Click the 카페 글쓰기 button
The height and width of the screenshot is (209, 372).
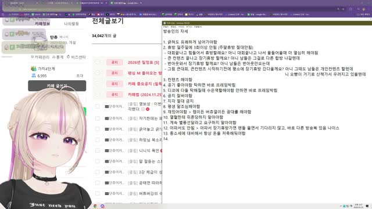57,86
